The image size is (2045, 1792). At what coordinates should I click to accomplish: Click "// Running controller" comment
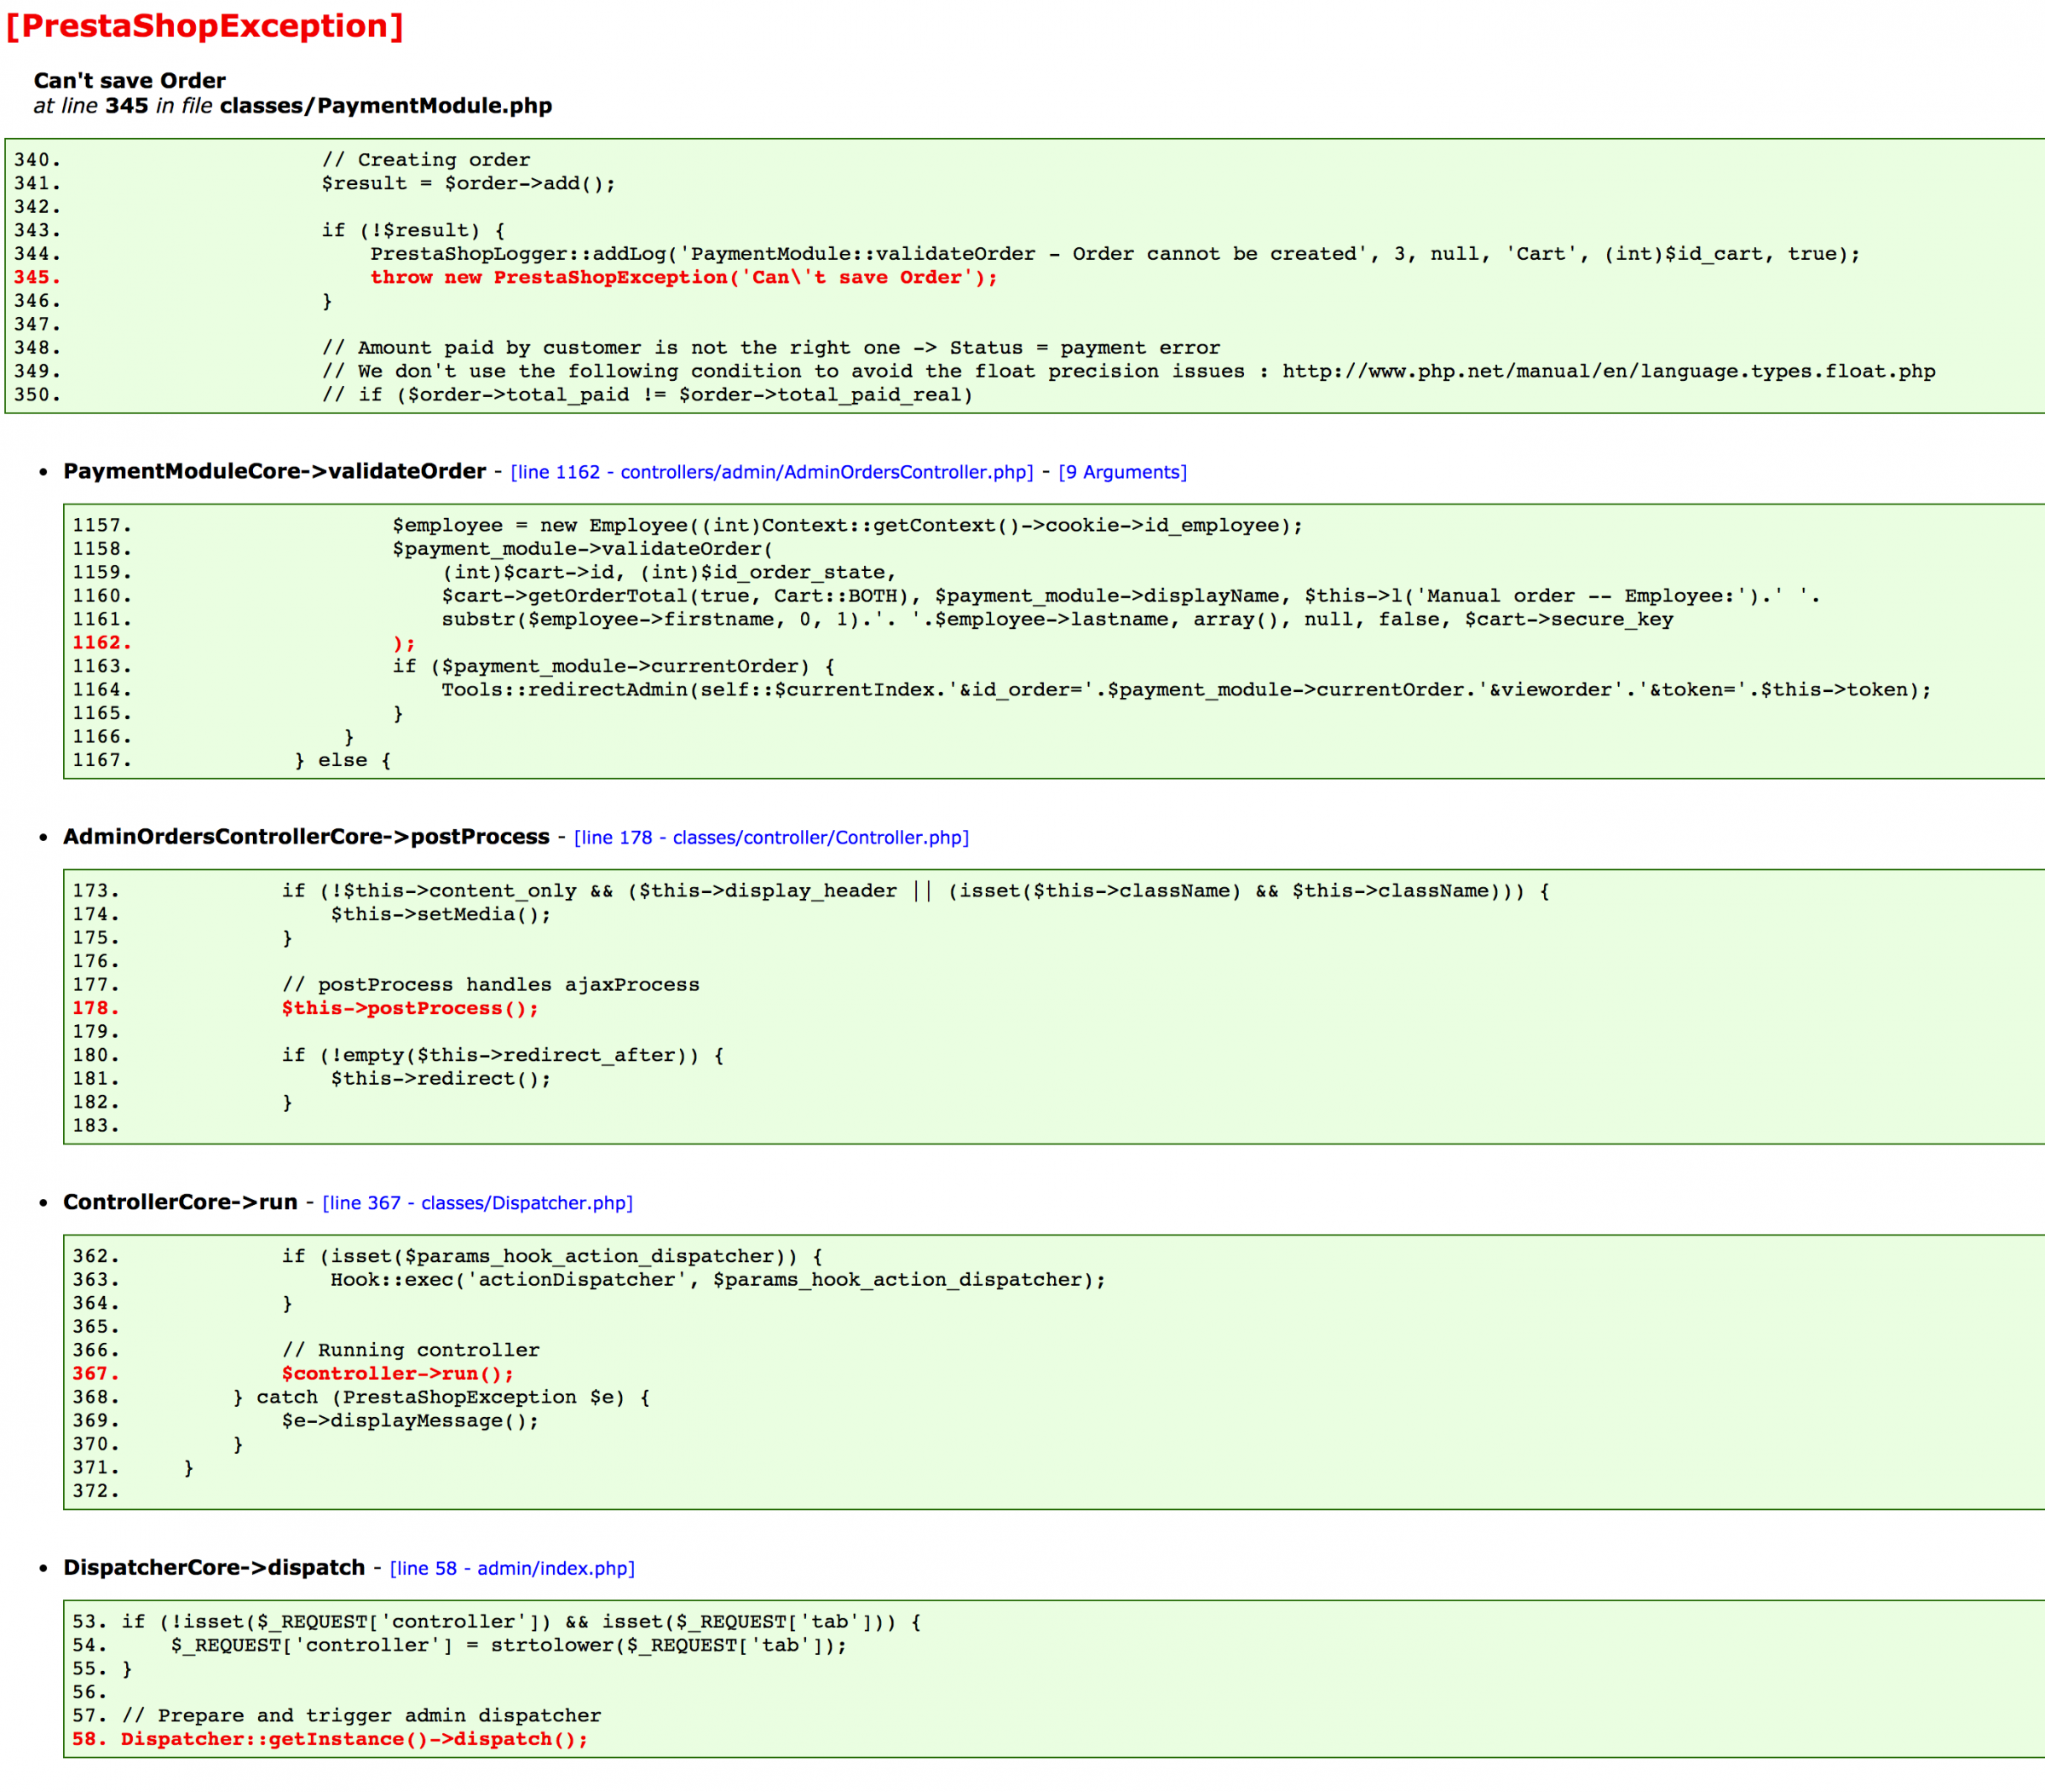coord(410,1350)
